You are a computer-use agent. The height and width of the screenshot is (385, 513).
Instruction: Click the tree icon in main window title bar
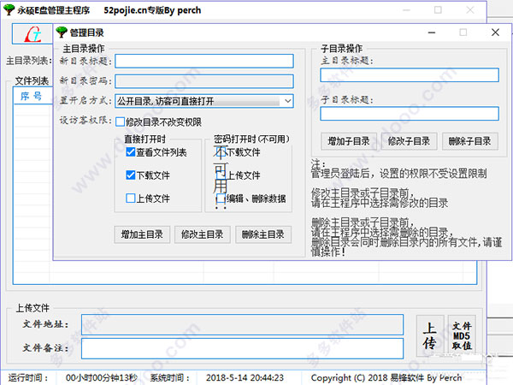(9, 9)
